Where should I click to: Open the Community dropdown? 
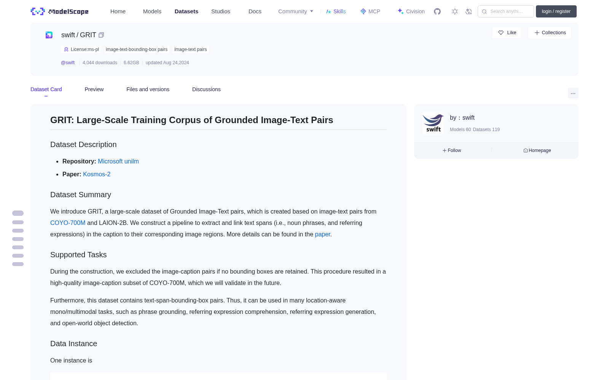(x=296, y=11)
